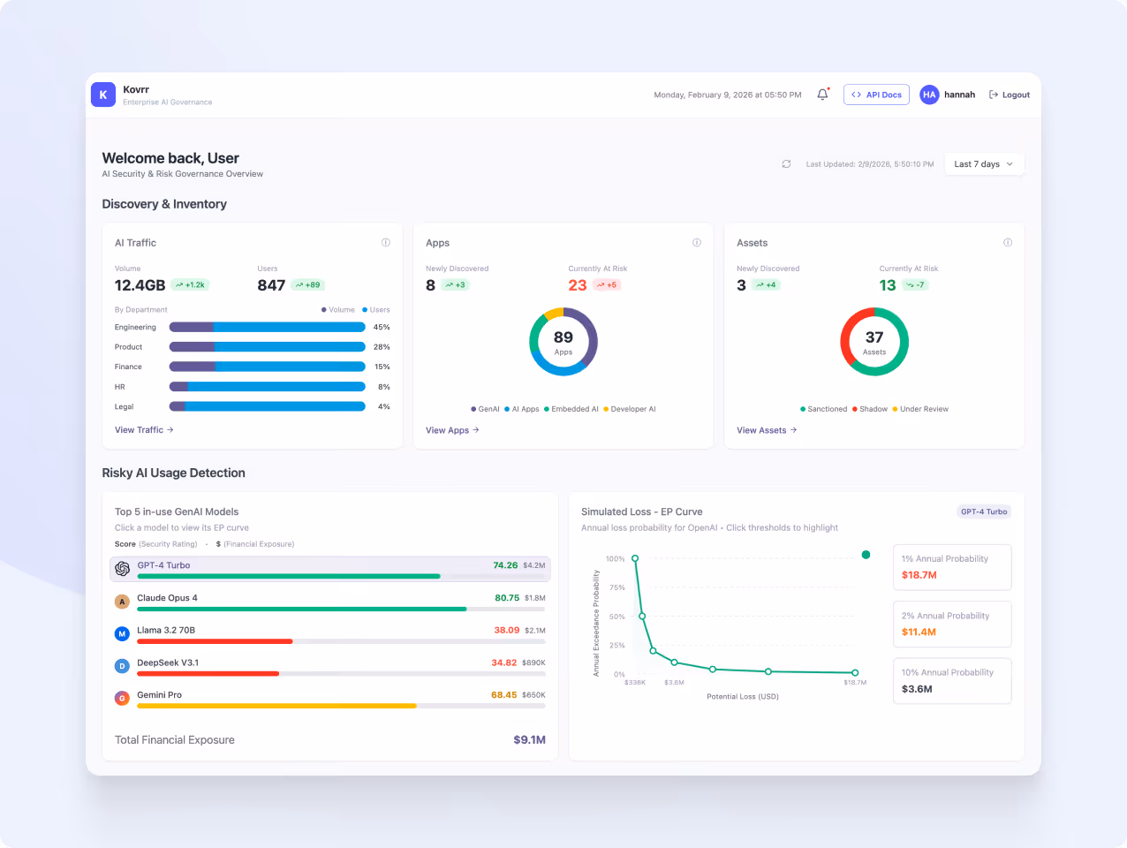This screenshot has width=1127, height=848.
Task: Follow the View Traffic link
Action: (x=143, y=430)
